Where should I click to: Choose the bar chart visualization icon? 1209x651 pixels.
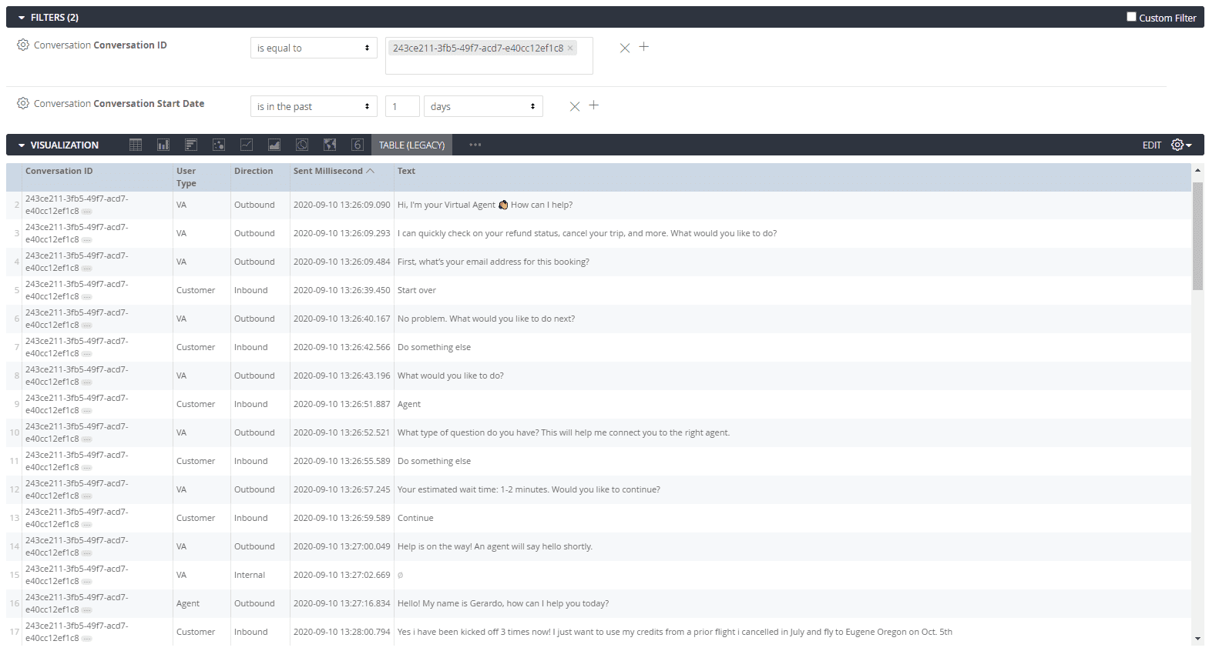[191, 145]
